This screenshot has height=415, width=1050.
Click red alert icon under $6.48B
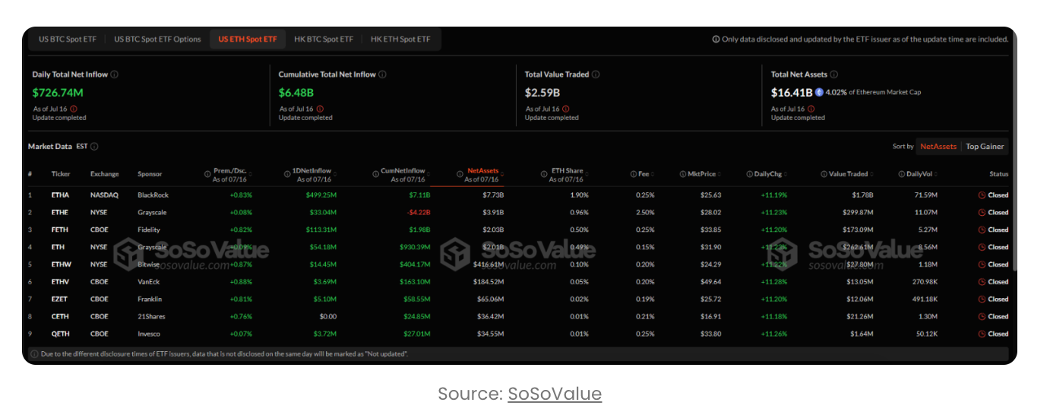[x=320, y=109]
